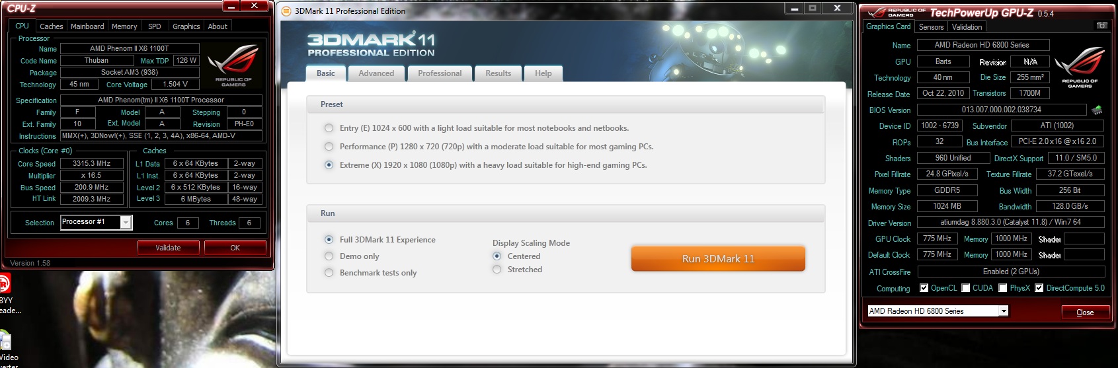The width and height of the screenshot is (1118, 368).
Task: Click the ATI CrossFire Enabled (2 GPUs) field
Action: pyautogui.click(x=1011, y=272)
